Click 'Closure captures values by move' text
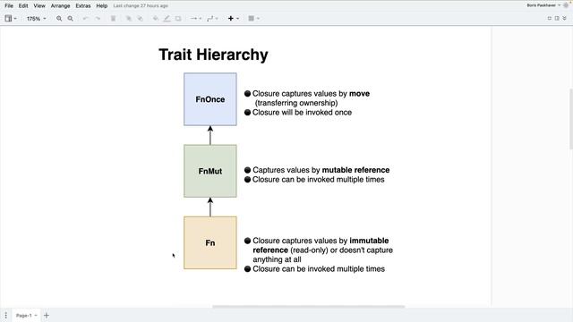The width and height of the screenshot is (573, 322). pyautogui.click(x=311, y=93)
